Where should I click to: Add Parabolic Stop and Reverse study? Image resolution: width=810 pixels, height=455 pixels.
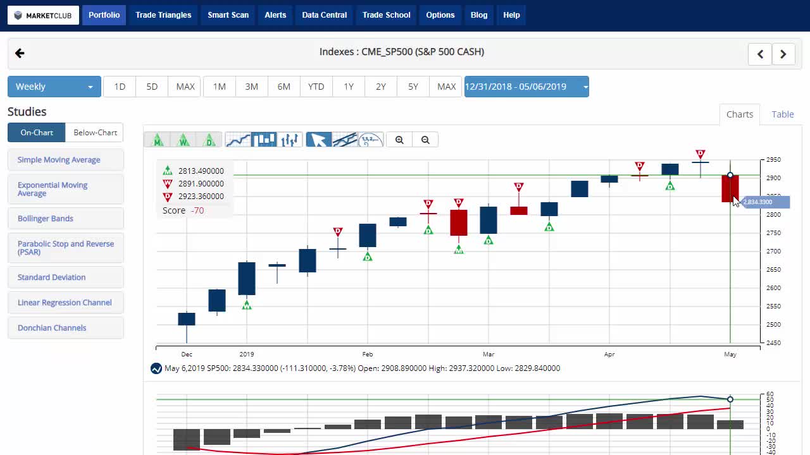[x=66, y=248]
